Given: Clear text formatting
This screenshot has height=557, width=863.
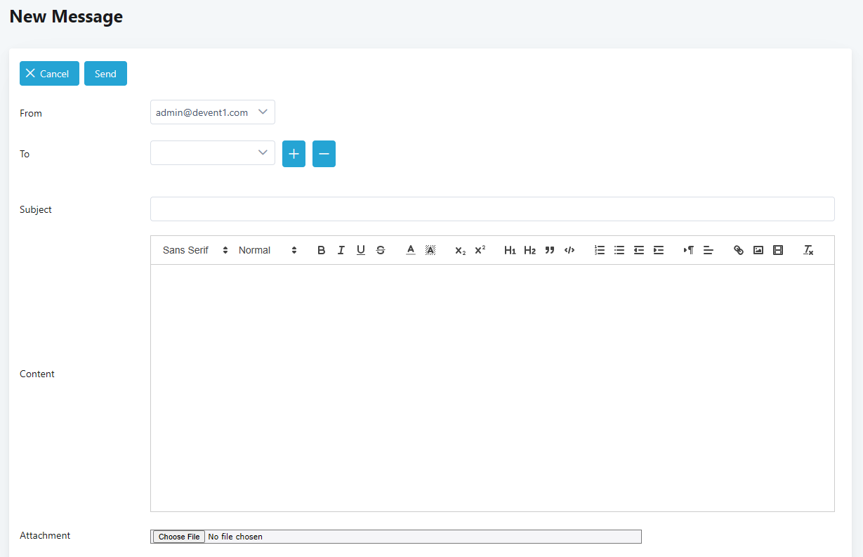Looking at the screenshot, I should (x=808, y=250).
